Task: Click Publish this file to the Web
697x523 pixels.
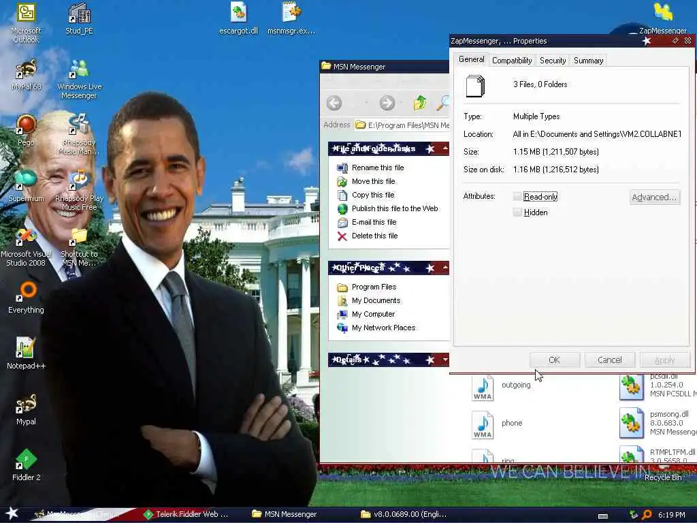Action: (395, 208)
